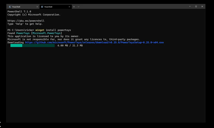Close the Windows Terminal window
Image resolution: width=214 pixels, height=128 pixels.
[202, 6]
